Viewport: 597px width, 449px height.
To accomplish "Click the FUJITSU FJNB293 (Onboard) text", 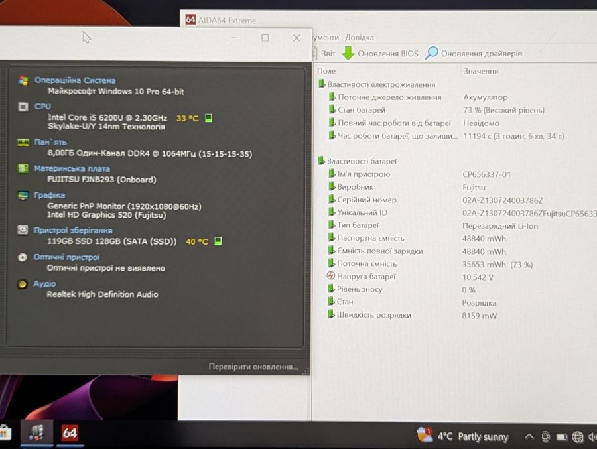I will coord(101,179).
